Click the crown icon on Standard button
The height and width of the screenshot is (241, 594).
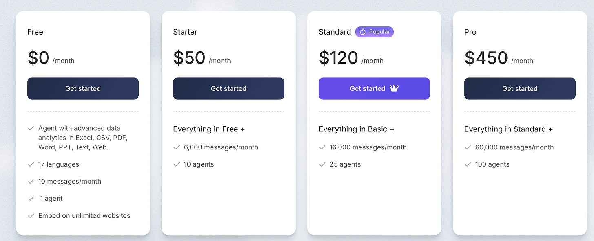(x=394, y=88)
